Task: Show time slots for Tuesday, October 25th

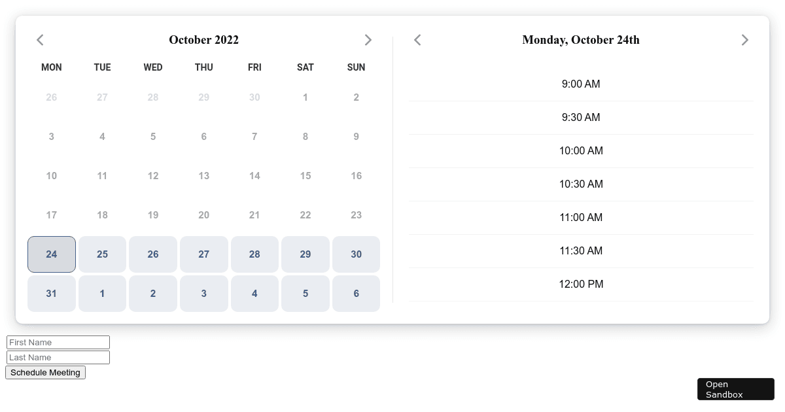Action: click(745, 40)
